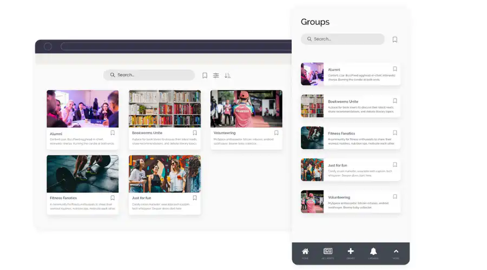Image resolution: width=487 pixels, height=270 pixels.
Task: Select Bookworms Unite title in mobile list
Action: [343, 102]
